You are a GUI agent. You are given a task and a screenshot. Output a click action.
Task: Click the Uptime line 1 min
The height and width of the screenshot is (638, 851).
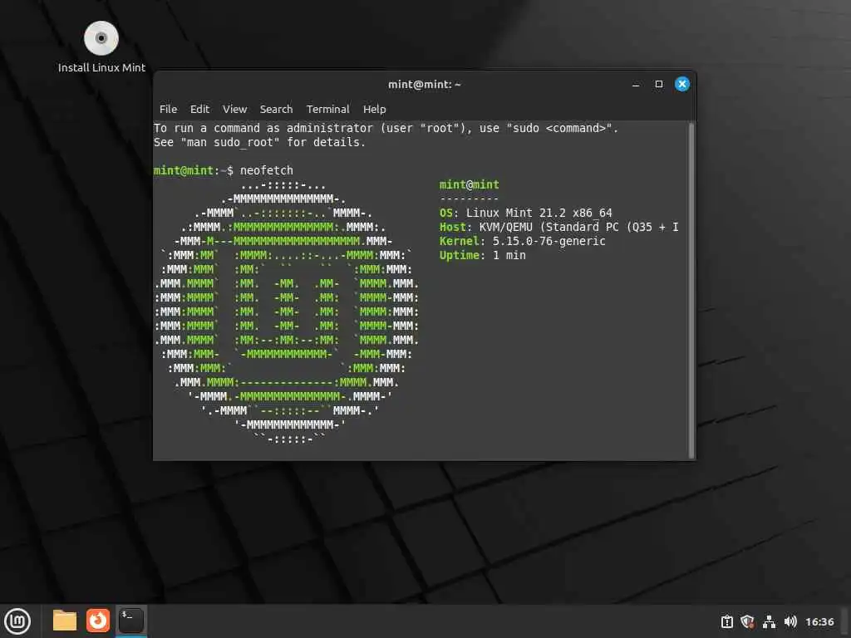point(483,255)
